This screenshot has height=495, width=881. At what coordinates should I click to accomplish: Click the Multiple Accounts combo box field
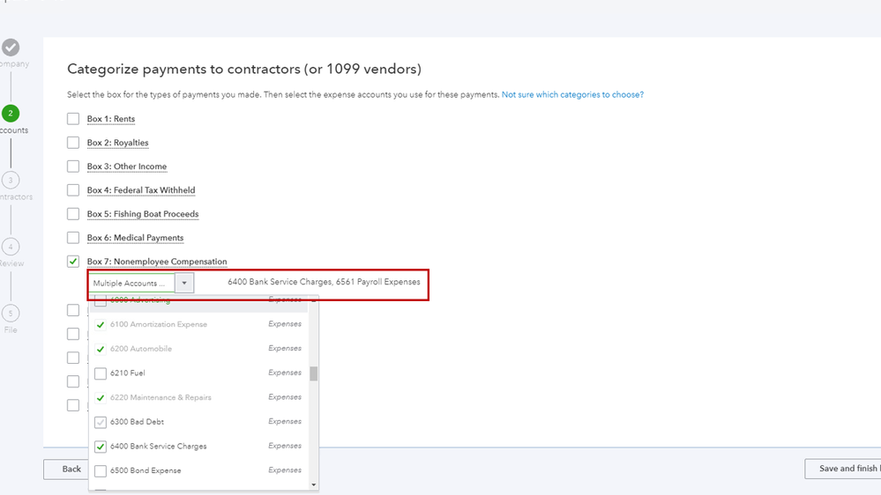(x=131, y=284)
